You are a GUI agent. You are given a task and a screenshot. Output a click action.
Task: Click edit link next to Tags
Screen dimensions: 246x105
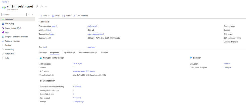pos(45,47)
